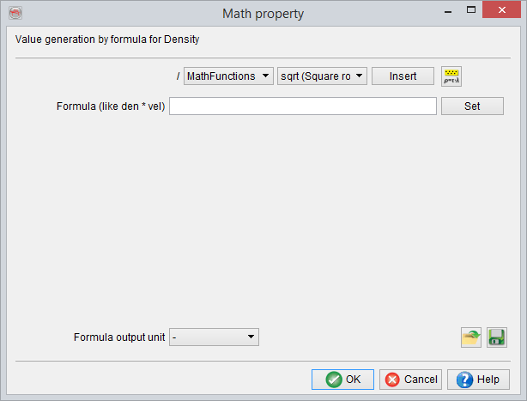The image size is (527, 401).
Task: Click the Math property title bar
Action: tap(263, 13)
